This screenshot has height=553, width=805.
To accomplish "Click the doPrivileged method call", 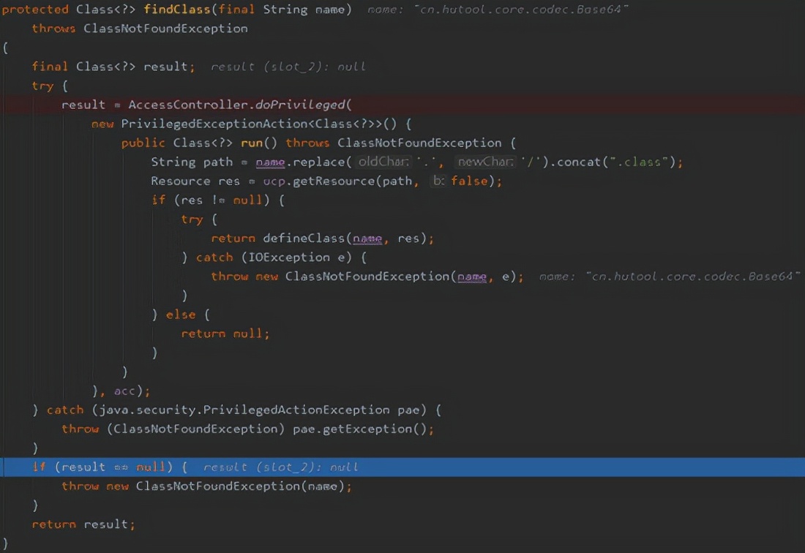I will (300, 105).
